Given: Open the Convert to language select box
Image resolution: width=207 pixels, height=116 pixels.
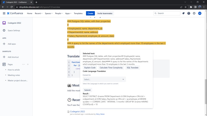Looking at the screenshot, I should coord(104,79).
